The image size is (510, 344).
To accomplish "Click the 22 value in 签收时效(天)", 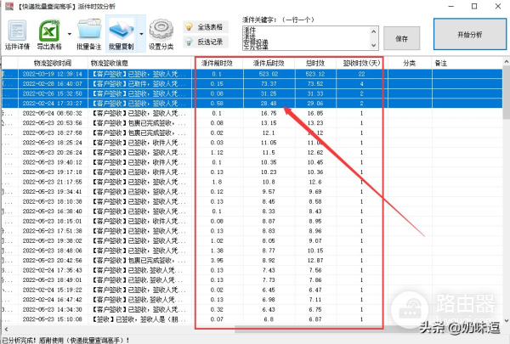I will 361,74.
